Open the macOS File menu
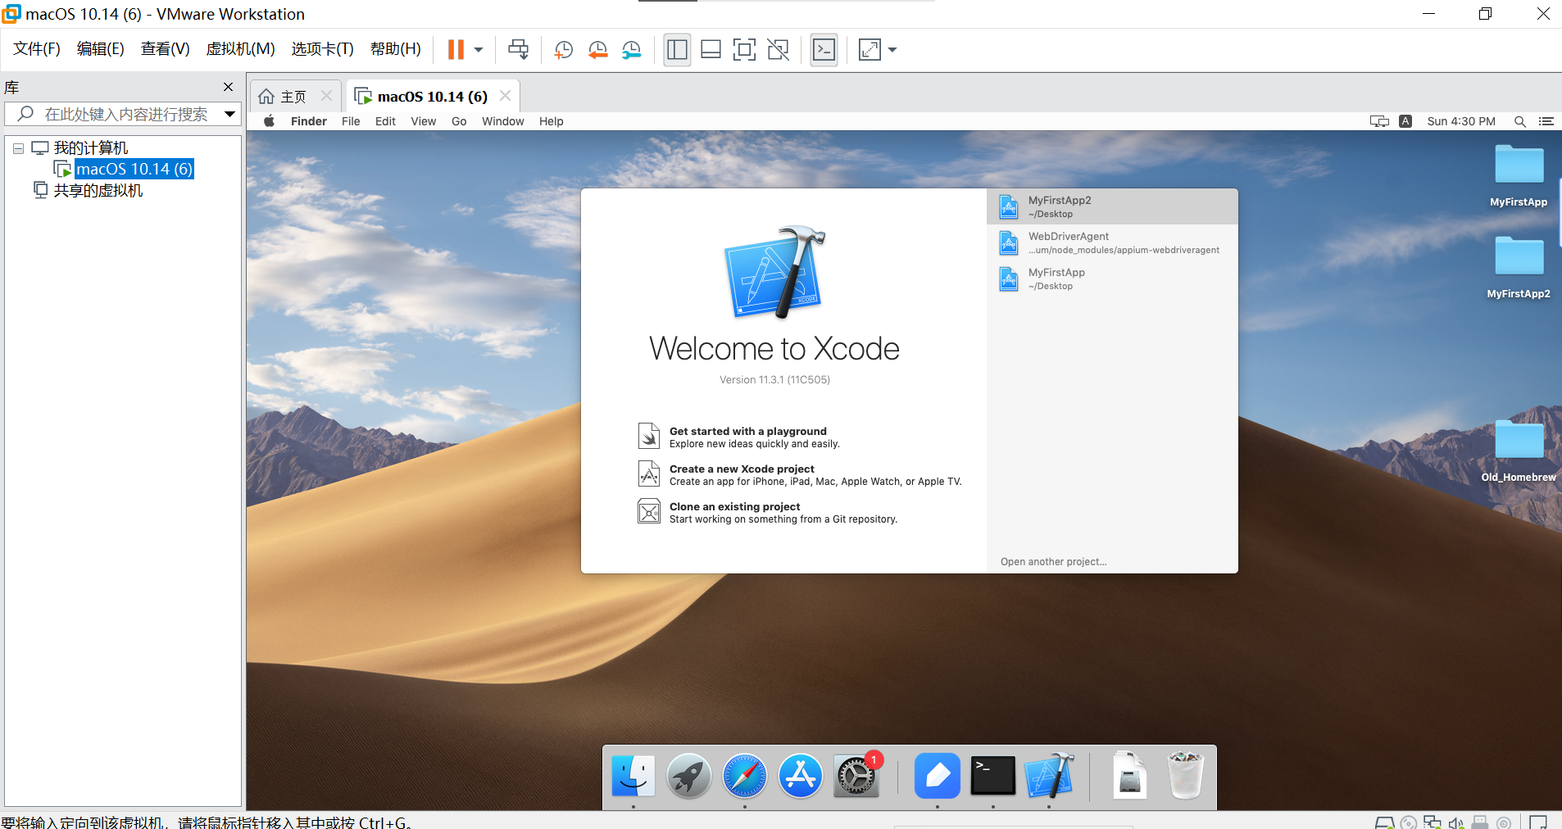 [351, 121]
